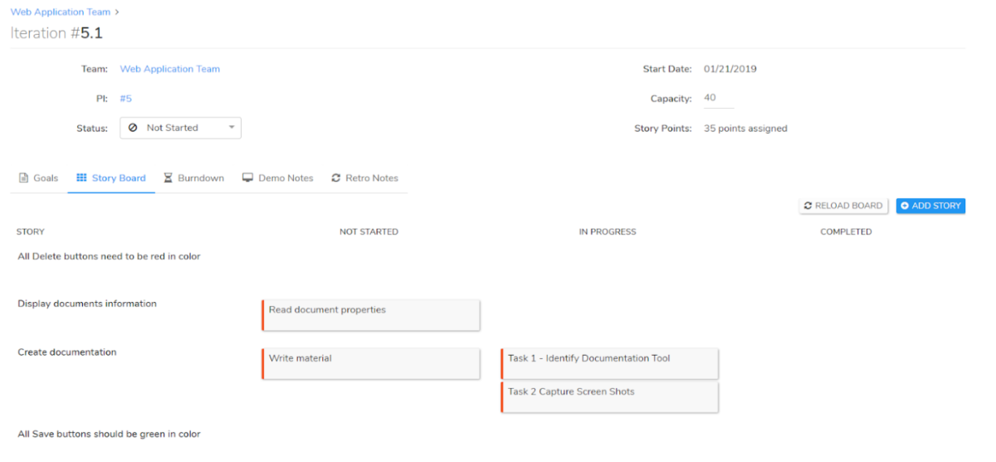Open the Burndown tab
996x462 pixels.
click(x=193, y=178)
